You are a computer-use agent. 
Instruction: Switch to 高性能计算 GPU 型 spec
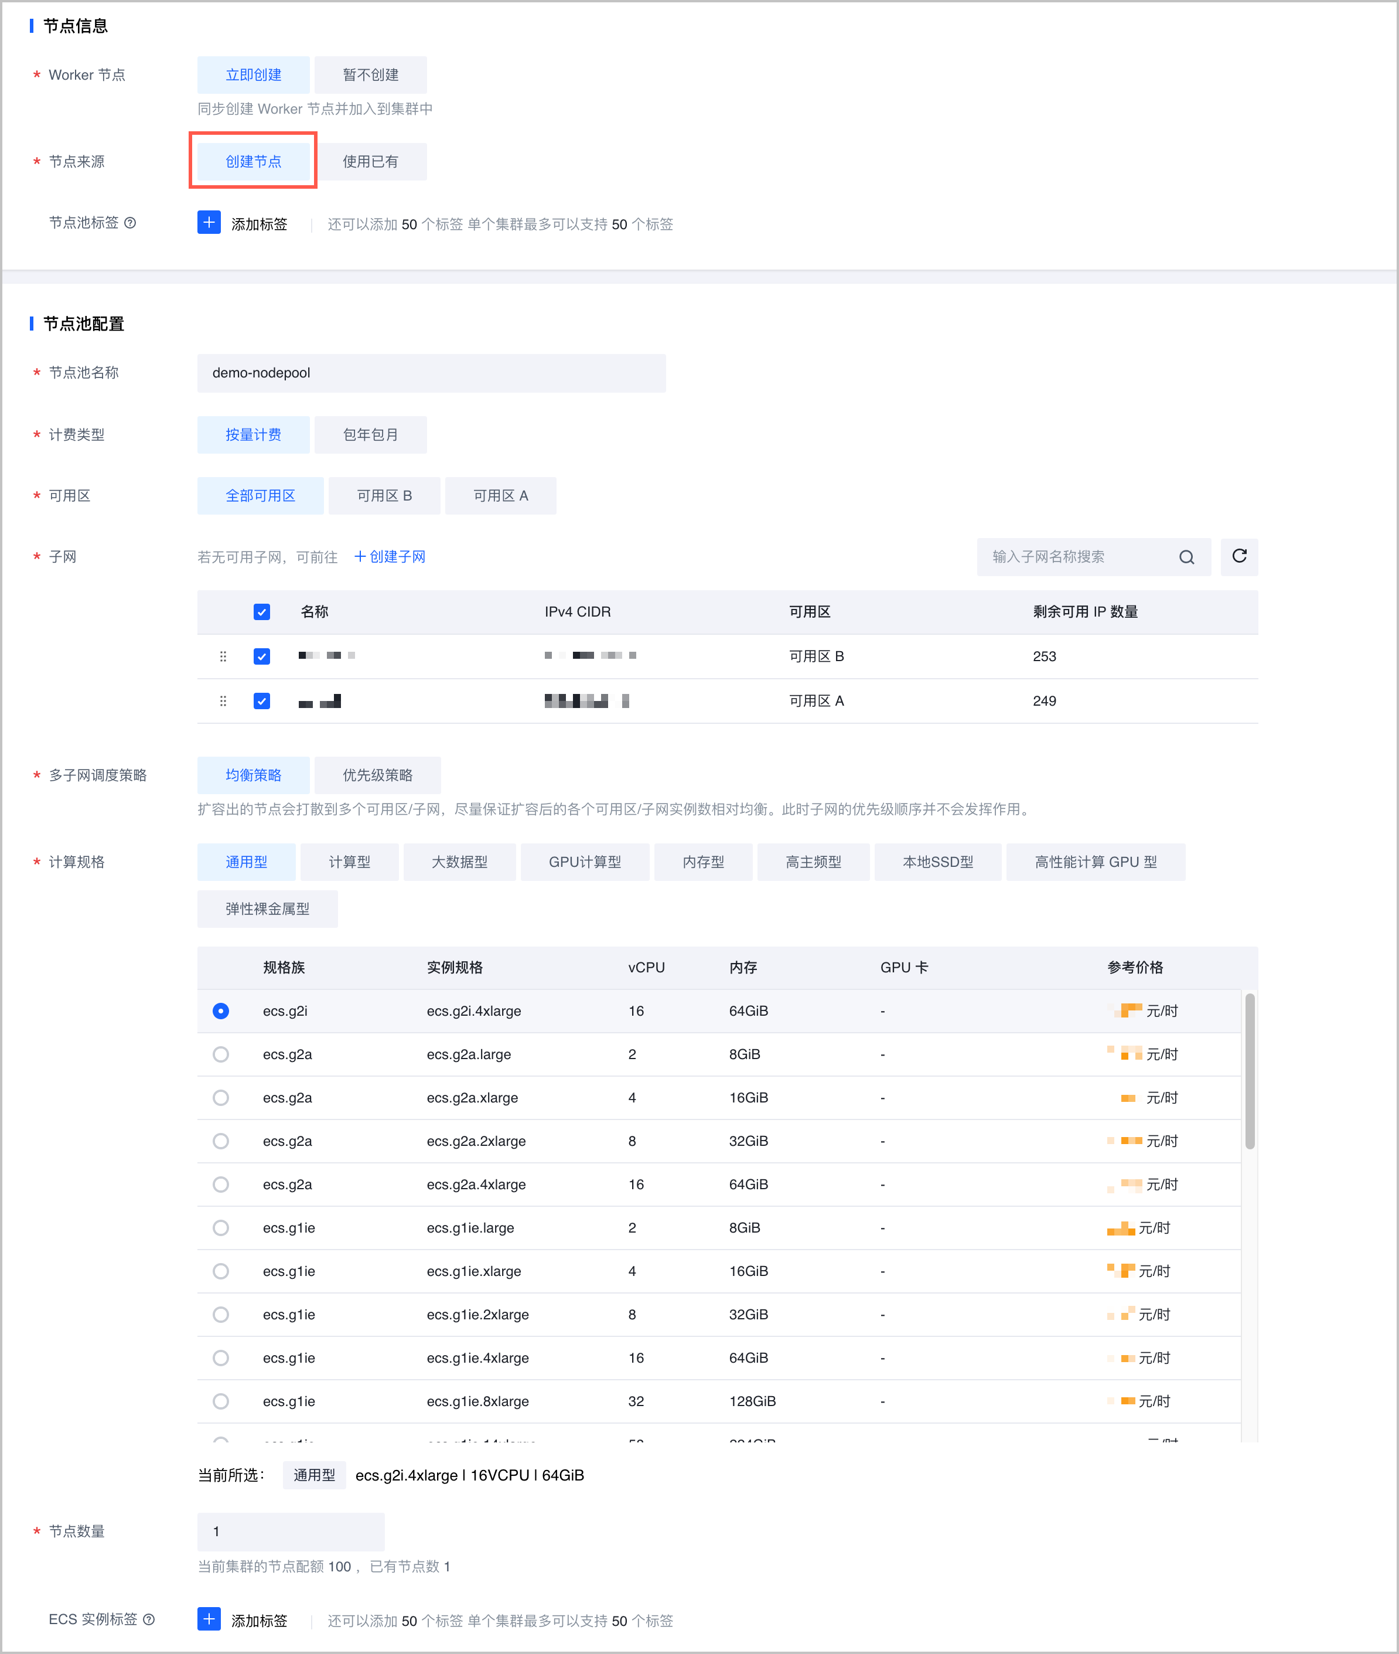[x=1096, y=862]
